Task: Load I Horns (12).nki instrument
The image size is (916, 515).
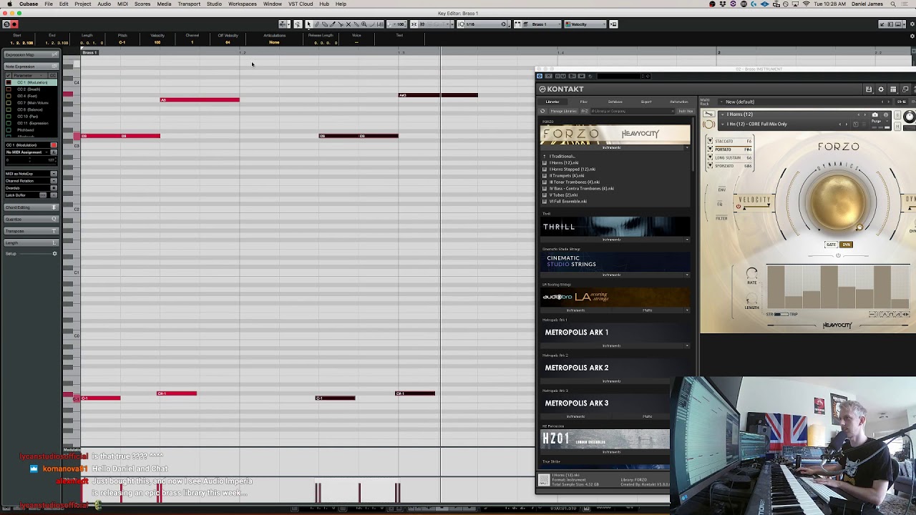Action: click(x=564, y=162)
